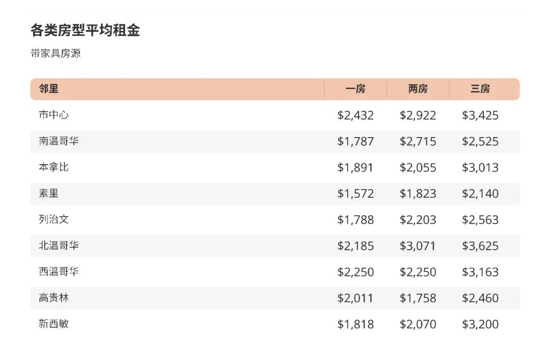This screenshot has height=340, width=550.
Task: Click the $1,758 two-bedroom price for 高贵林
Action: tap(418, 298)
